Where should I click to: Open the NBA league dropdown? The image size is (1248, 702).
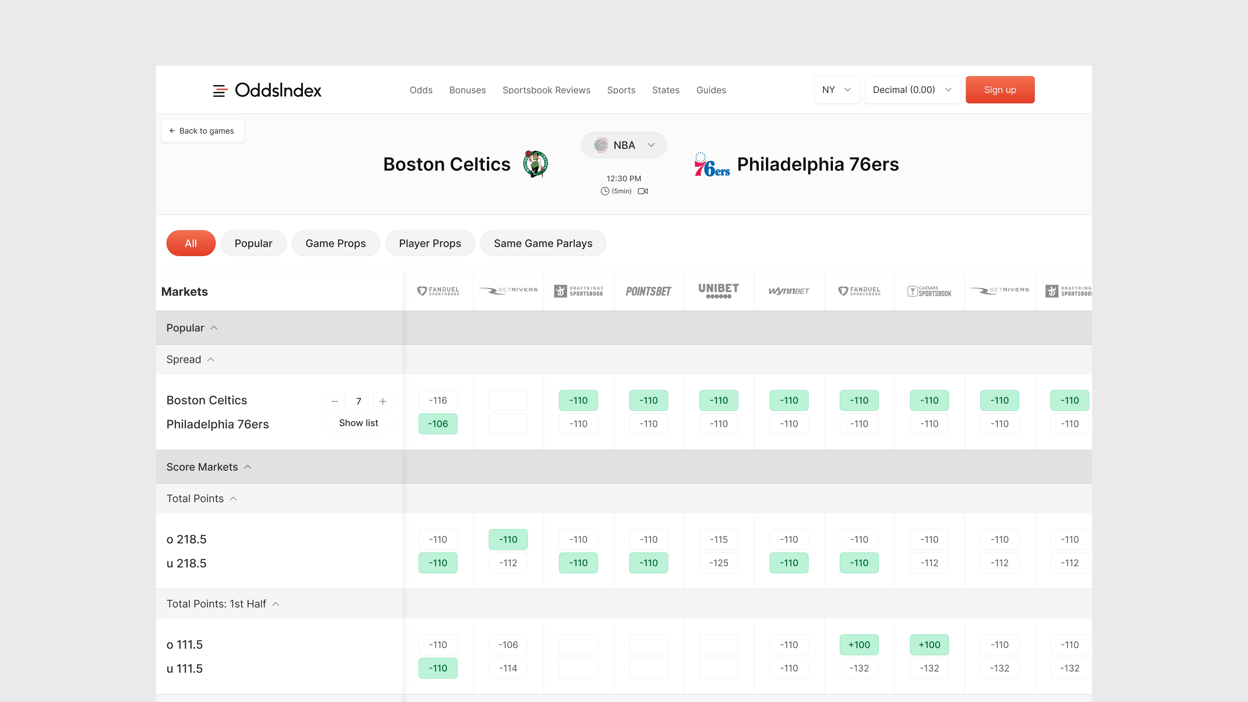[624, 145]
